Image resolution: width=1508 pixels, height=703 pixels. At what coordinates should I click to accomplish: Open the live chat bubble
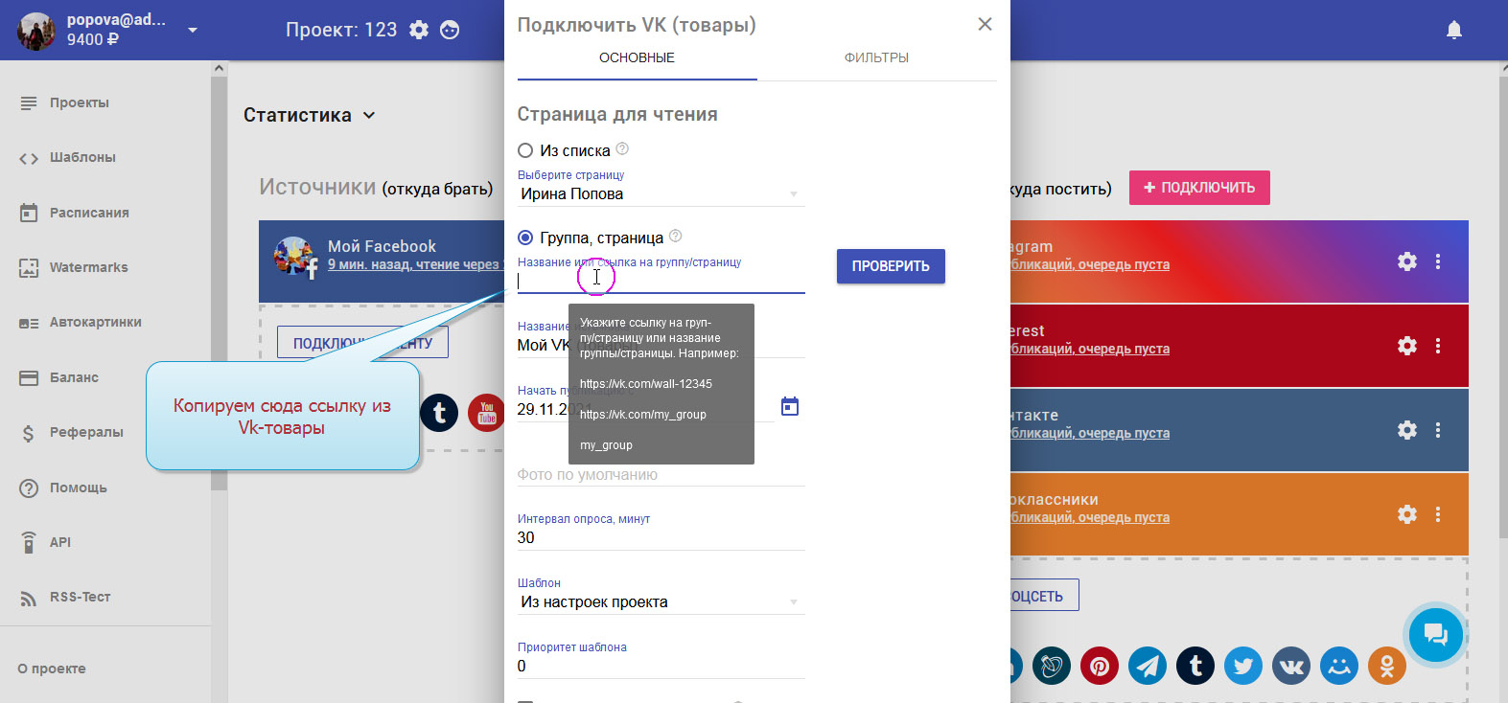pos(1435,634)
